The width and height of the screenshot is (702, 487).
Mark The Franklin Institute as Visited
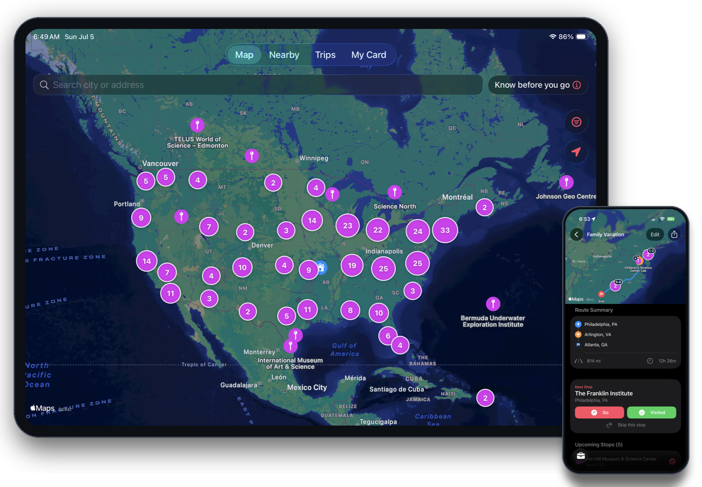pos(652,413)
